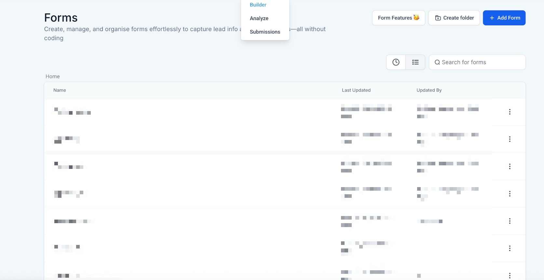Click the Create folder button
The image size is (544, 280).
[x=454, y=18]
